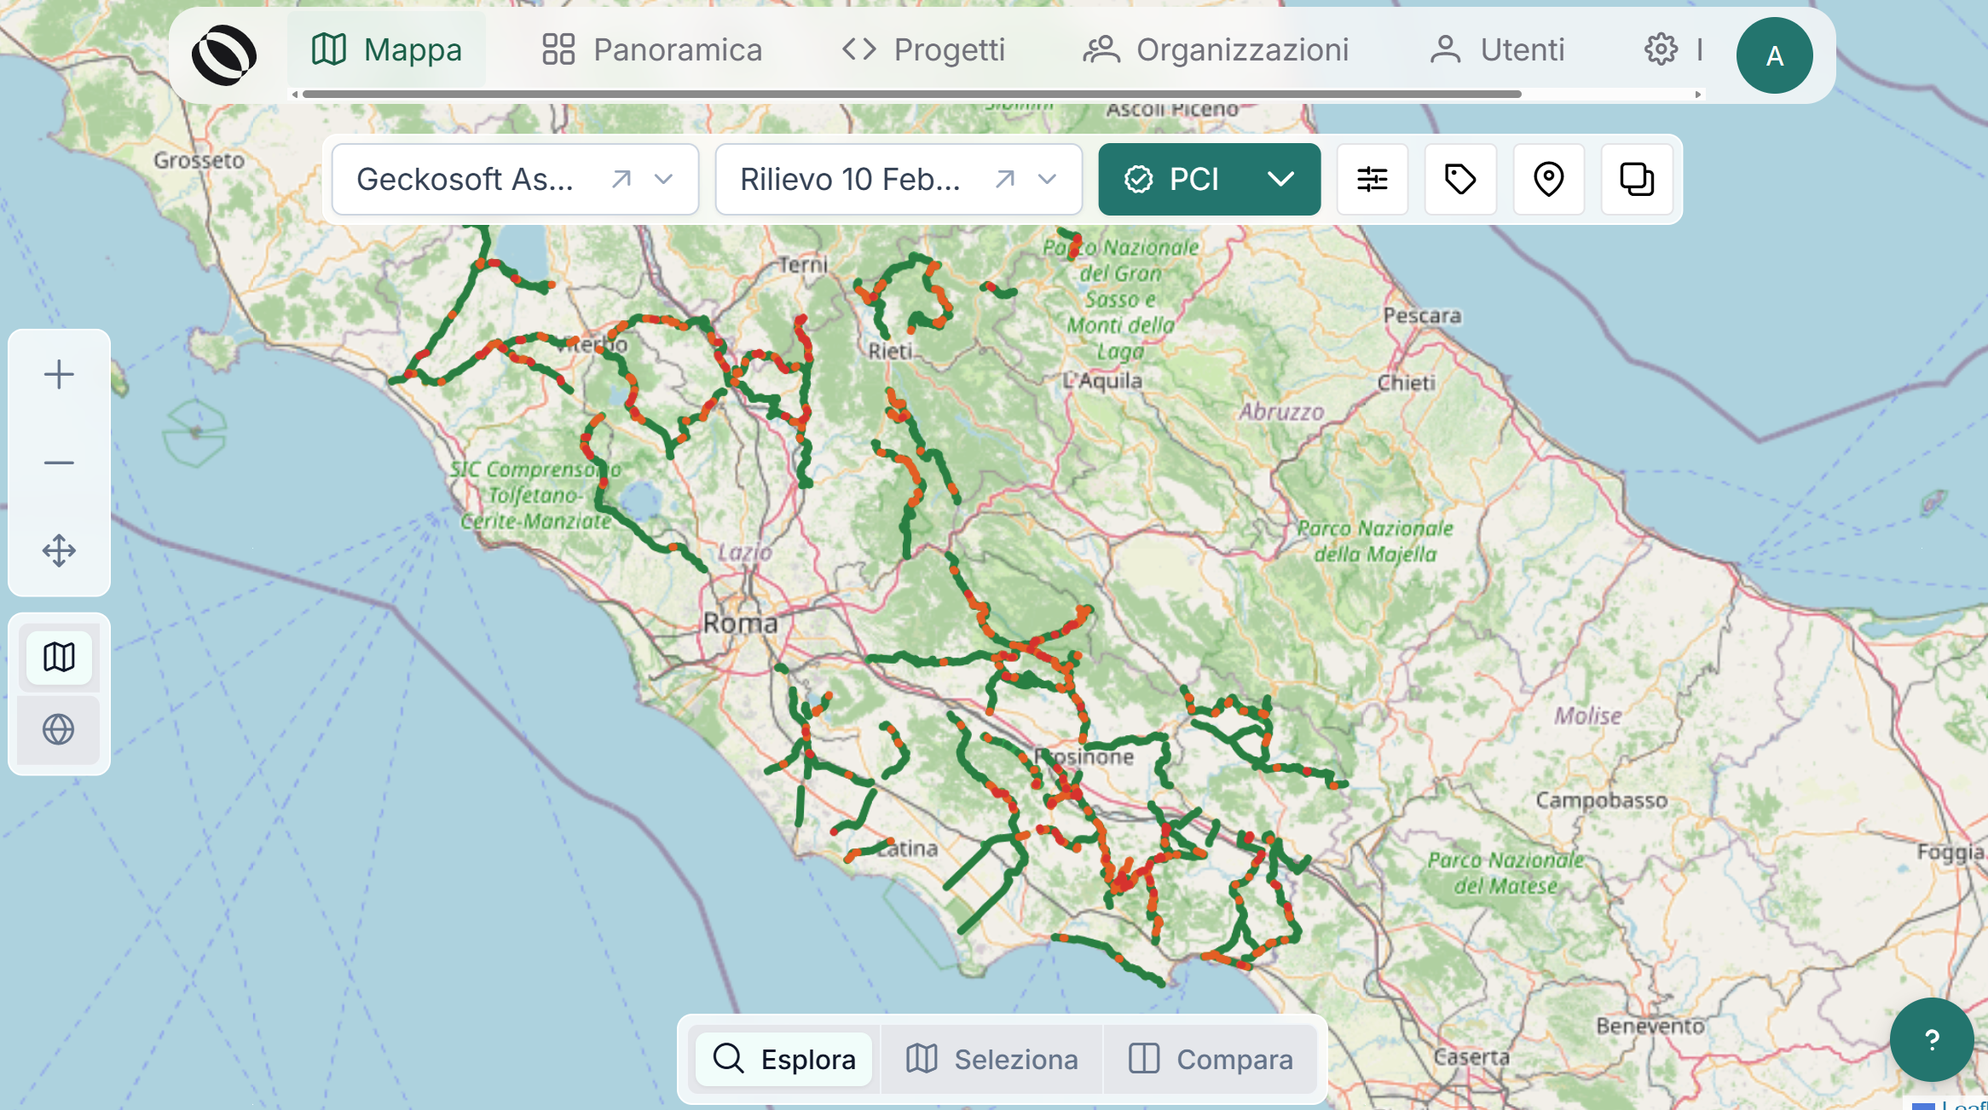Image resolution: width=1988 pixels, height=1110 pixels.
Task: Open the Progetti tab
Action: pos(923,49)
